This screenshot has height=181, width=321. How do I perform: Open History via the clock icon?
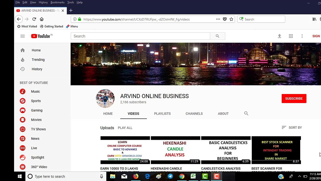pos(23,69)
